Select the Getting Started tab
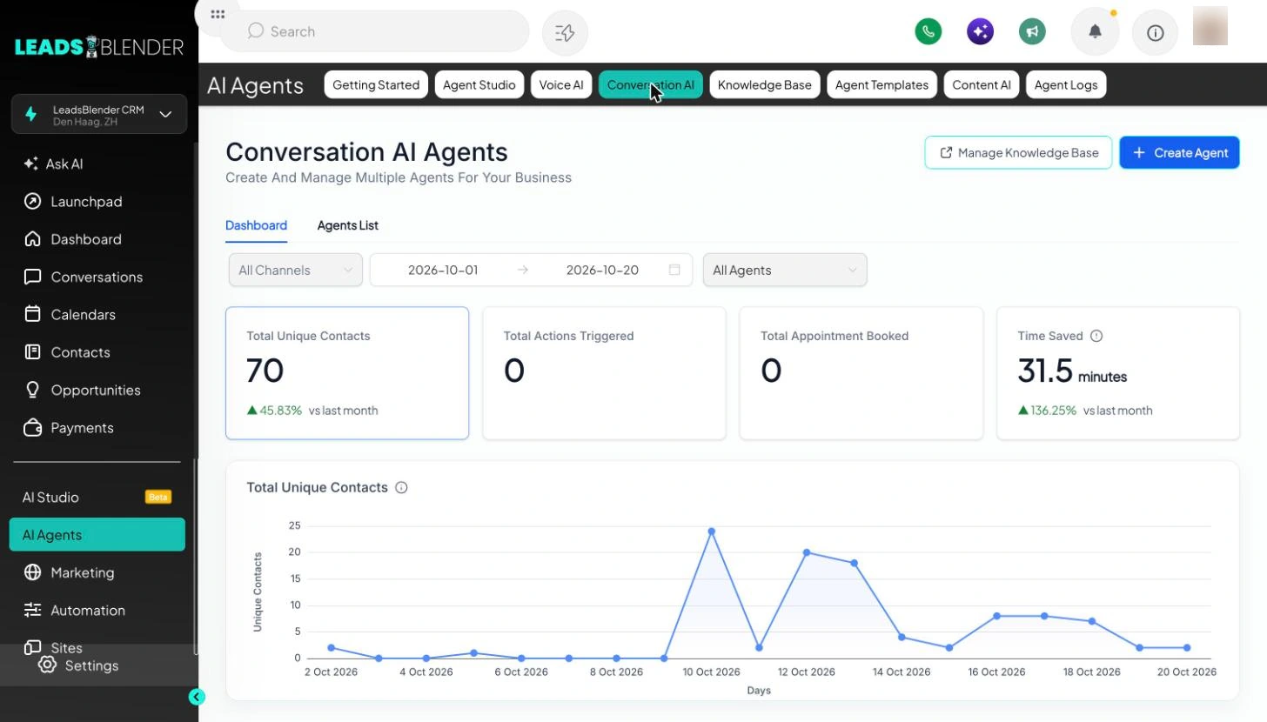The height and width of the screenshot is (722, 1267). click(376, 85)
